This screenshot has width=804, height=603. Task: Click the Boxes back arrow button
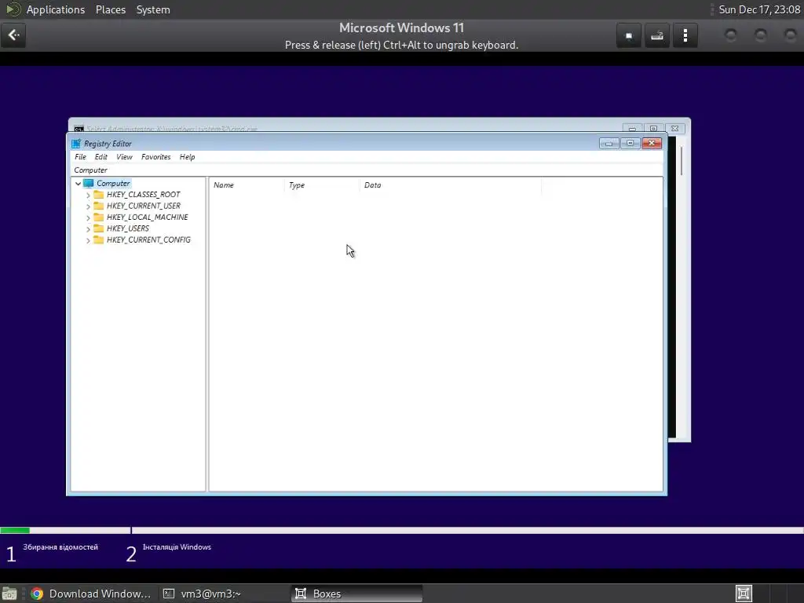tap(13, 35)
